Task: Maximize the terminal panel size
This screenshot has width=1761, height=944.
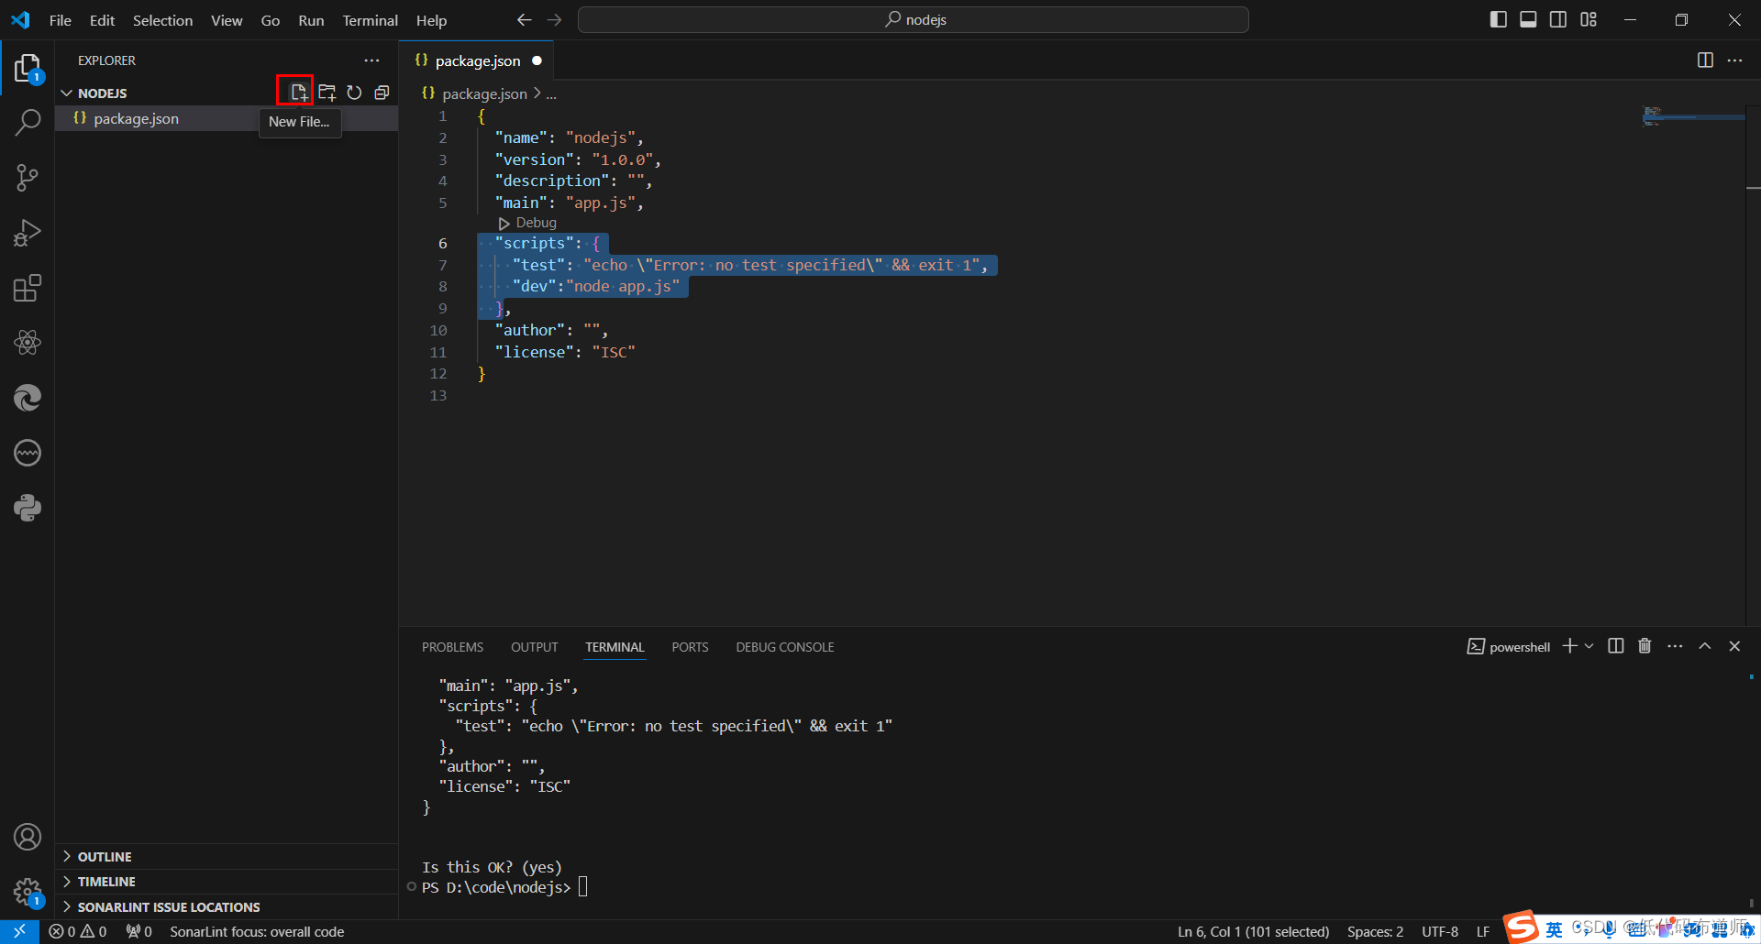Action: pos(1705,646)
